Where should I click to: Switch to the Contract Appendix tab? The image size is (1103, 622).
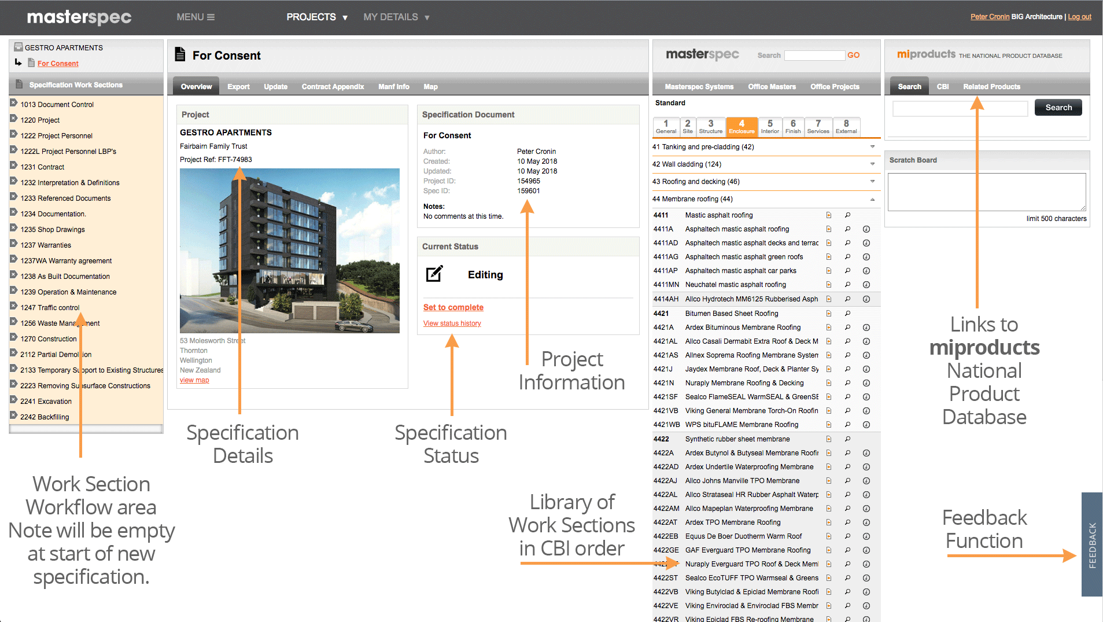(333, 87)
